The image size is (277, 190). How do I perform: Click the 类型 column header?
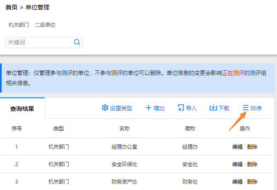59,128
